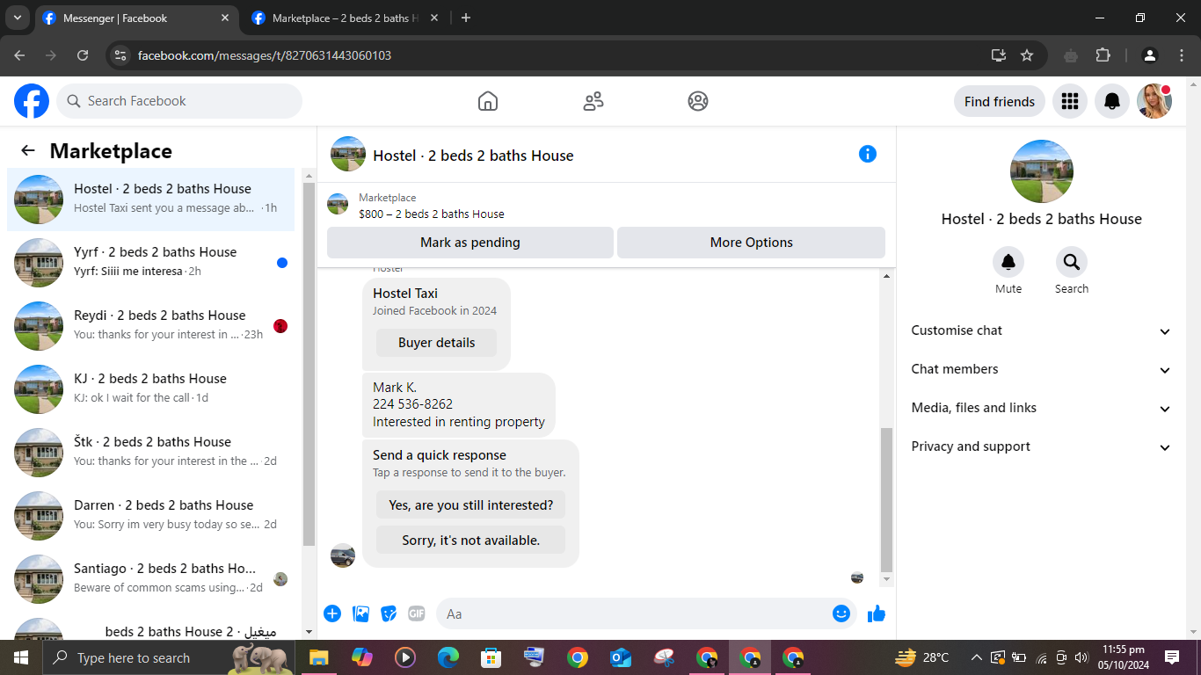This screenshot has height=675, width=1201.
Task: Choose a sticker icon in the composer
Action: [389, 613]
